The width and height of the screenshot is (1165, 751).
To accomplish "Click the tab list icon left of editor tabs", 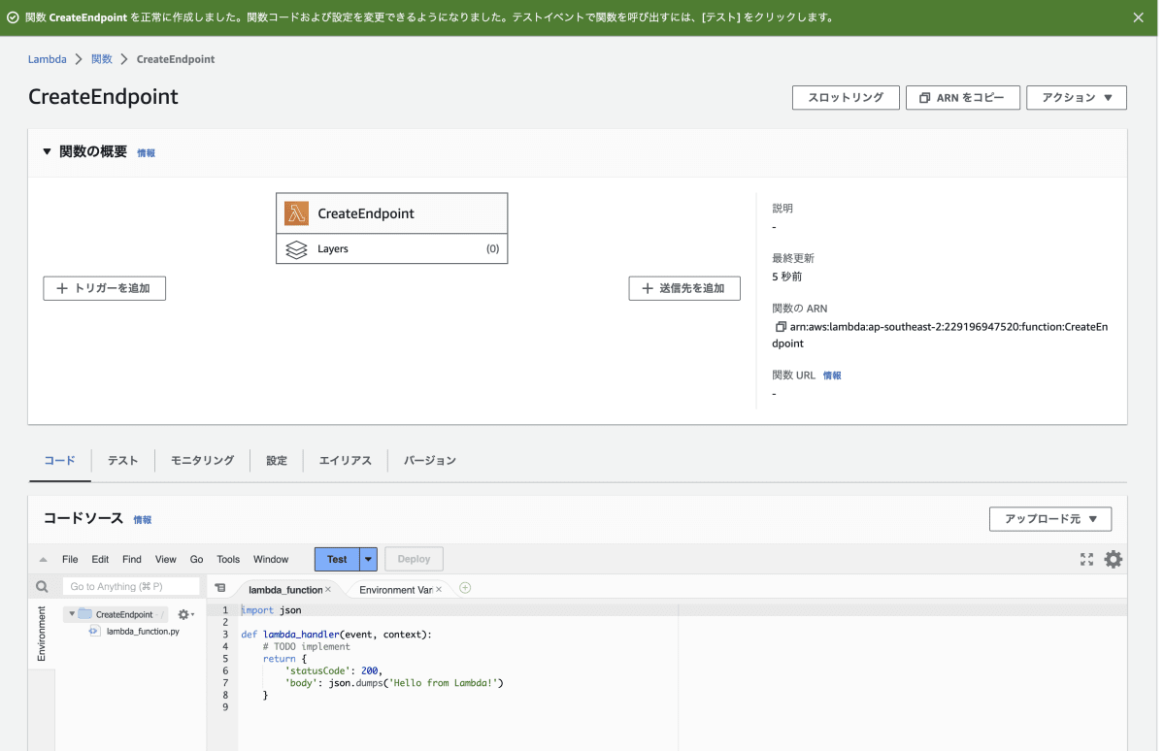I will coord(220,588).
